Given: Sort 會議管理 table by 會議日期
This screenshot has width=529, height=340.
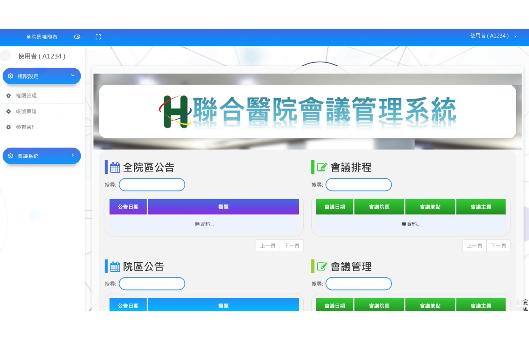Looking at the screenshot, I should (x=335, y=305).
